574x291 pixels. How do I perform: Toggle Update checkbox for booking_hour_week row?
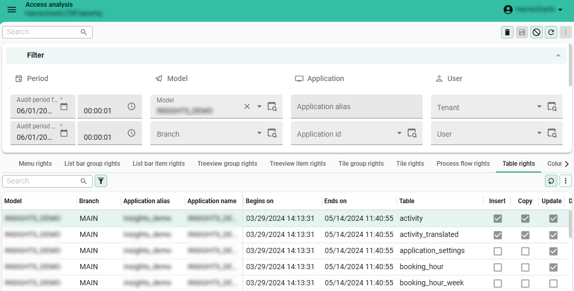tap(553, 283)
